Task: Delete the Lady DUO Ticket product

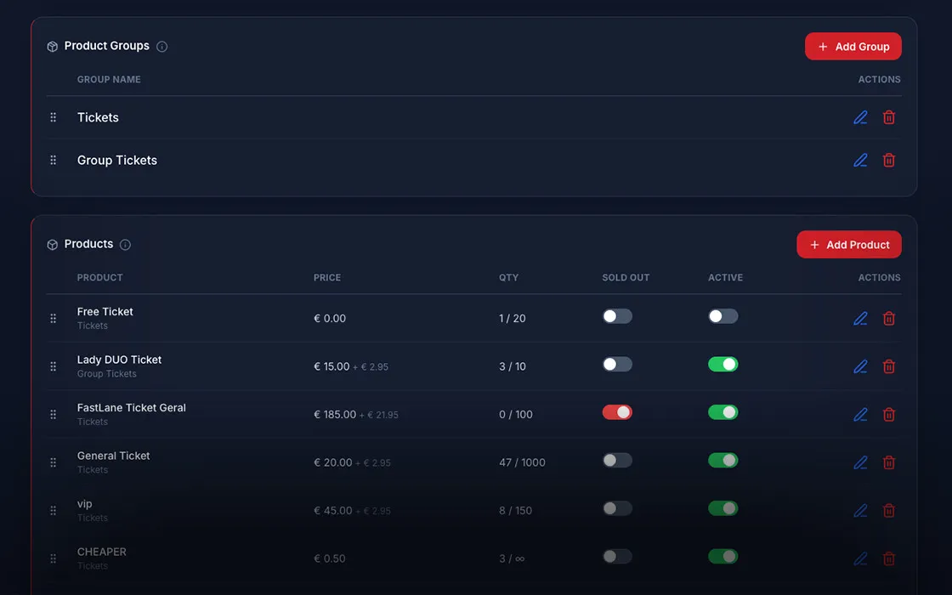Action: pyautogui.click(x=889, y=366)
